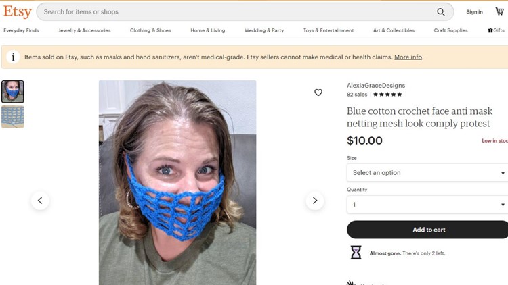Screen dimensions: 508x285
Task: Select the crochet pattern close-up thumbnail
Action: tap(13, 117)
